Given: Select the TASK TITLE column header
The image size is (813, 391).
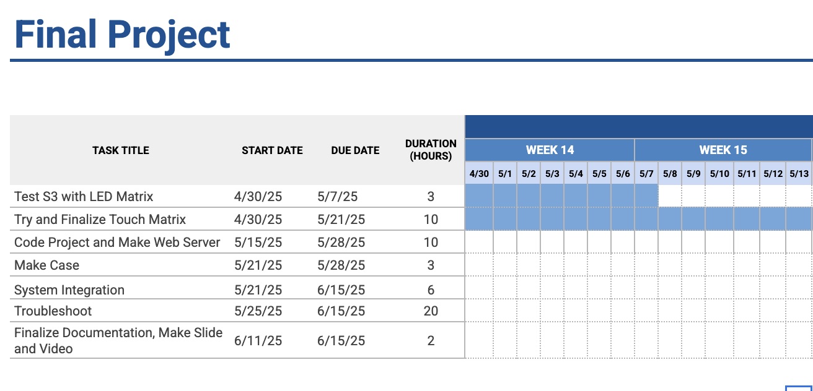Looking at the screenshot, I should 121,150.
